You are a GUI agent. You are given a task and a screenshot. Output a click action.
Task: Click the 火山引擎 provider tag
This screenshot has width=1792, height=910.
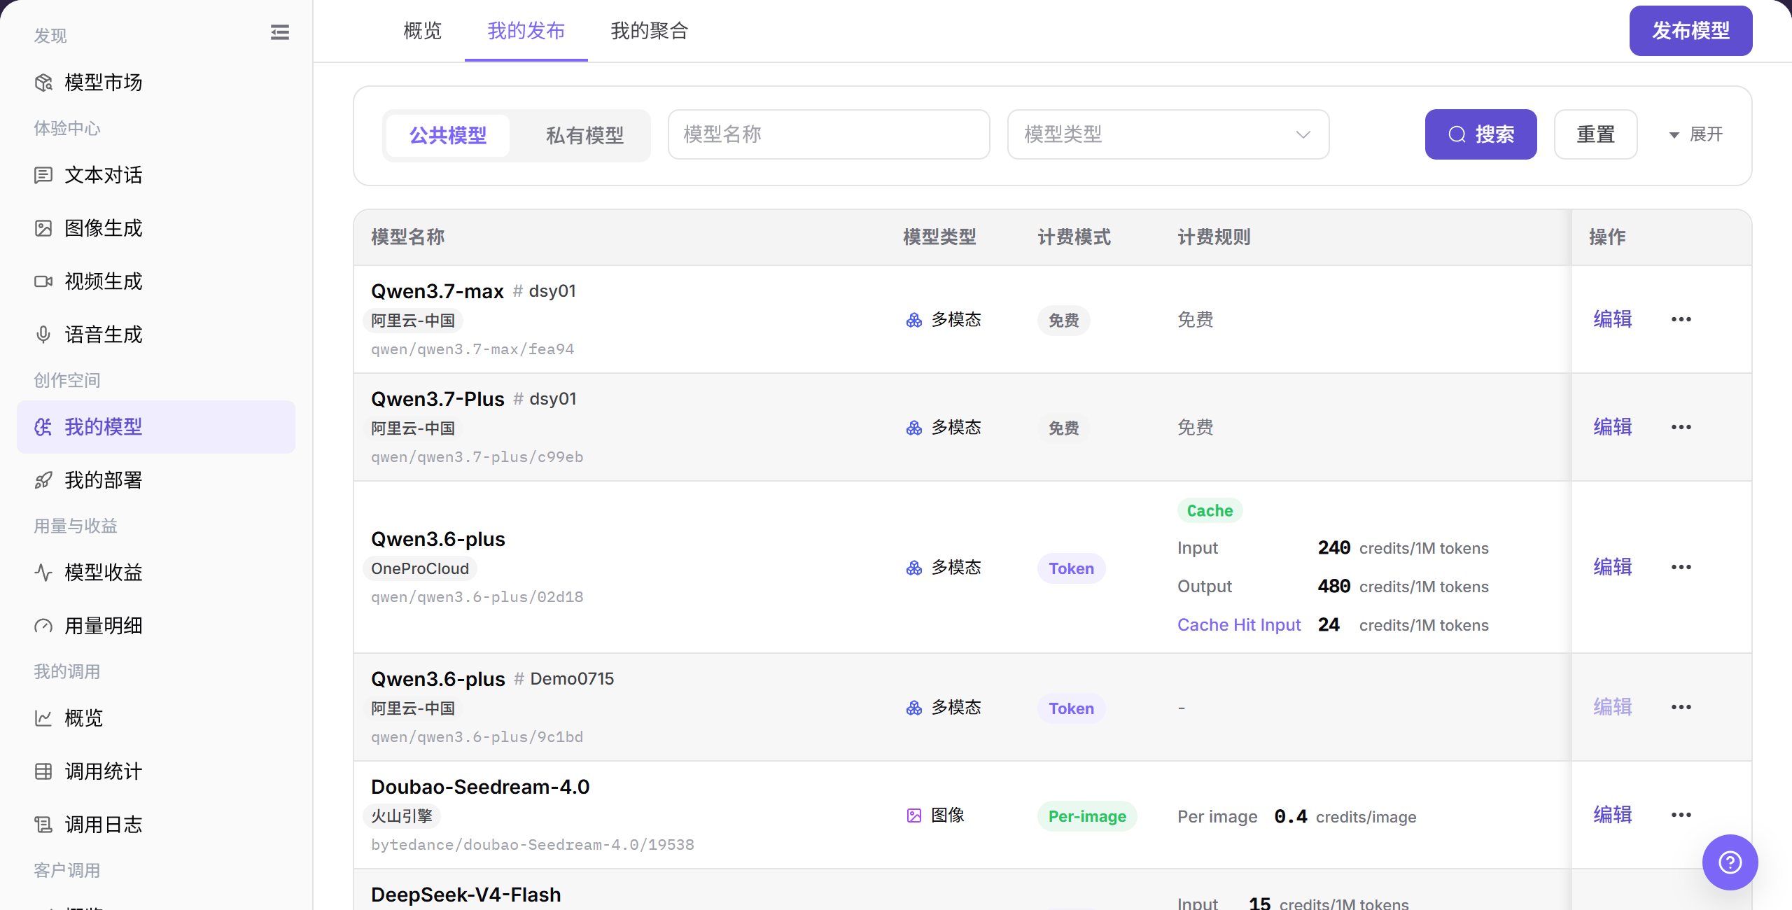pyautogui.click(x=402, y=815)
